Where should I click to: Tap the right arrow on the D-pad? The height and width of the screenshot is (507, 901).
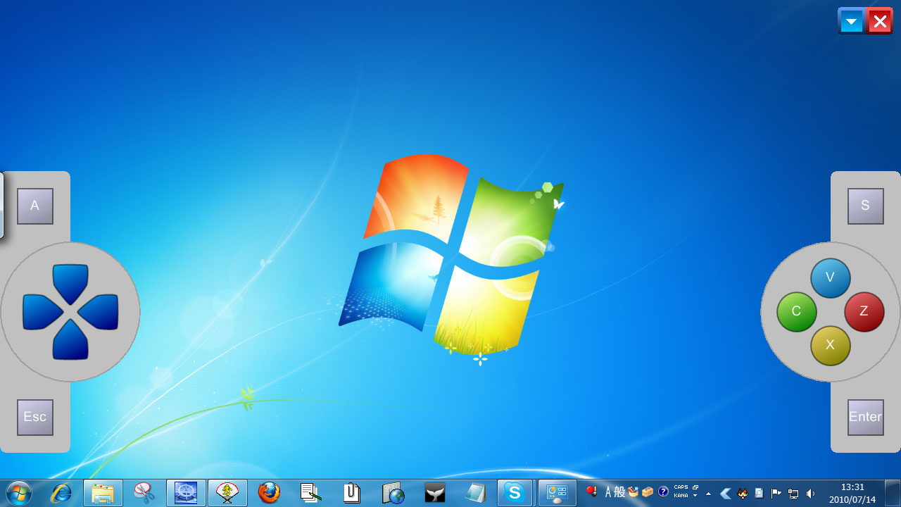click(98, 312)
